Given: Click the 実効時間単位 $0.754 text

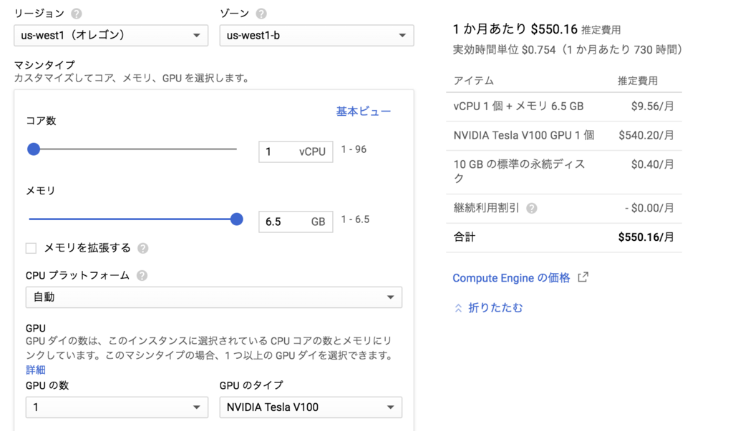Looking at the screenshot, I should 505,49.
